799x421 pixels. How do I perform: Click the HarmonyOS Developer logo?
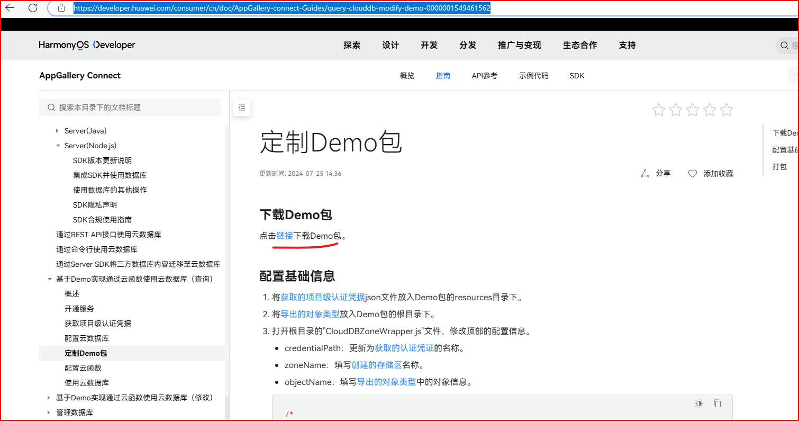coord(87,45)
